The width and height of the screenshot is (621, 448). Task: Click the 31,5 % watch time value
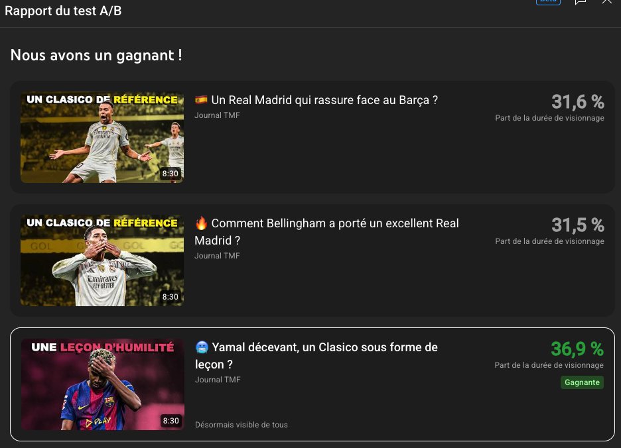[x=578, y=225]
